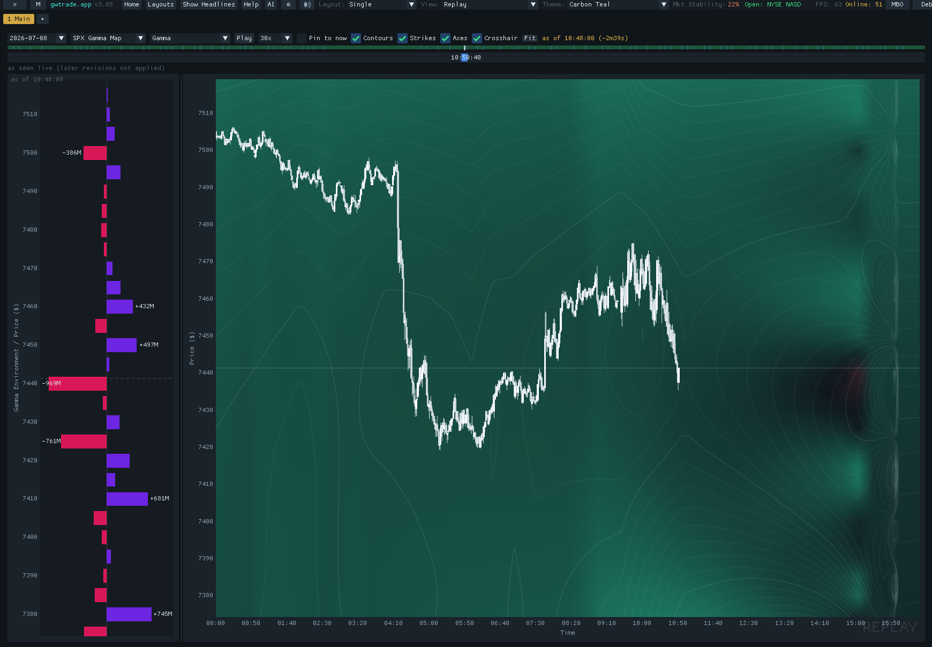Click Show Headlines
The image size is (932, 647).
pyautogui.click(x=208, y=4)
